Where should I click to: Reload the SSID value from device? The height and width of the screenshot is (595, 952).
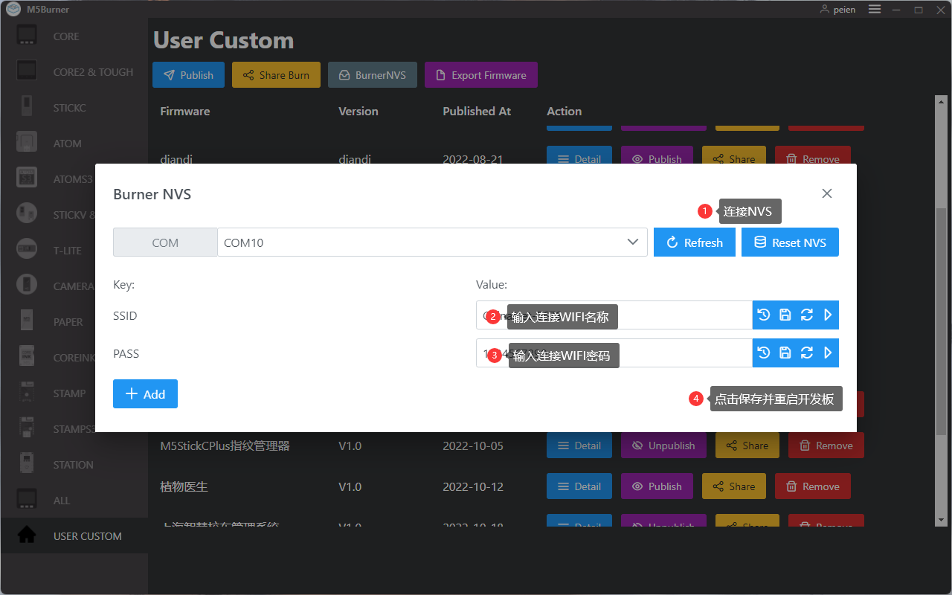pos(806,315)
